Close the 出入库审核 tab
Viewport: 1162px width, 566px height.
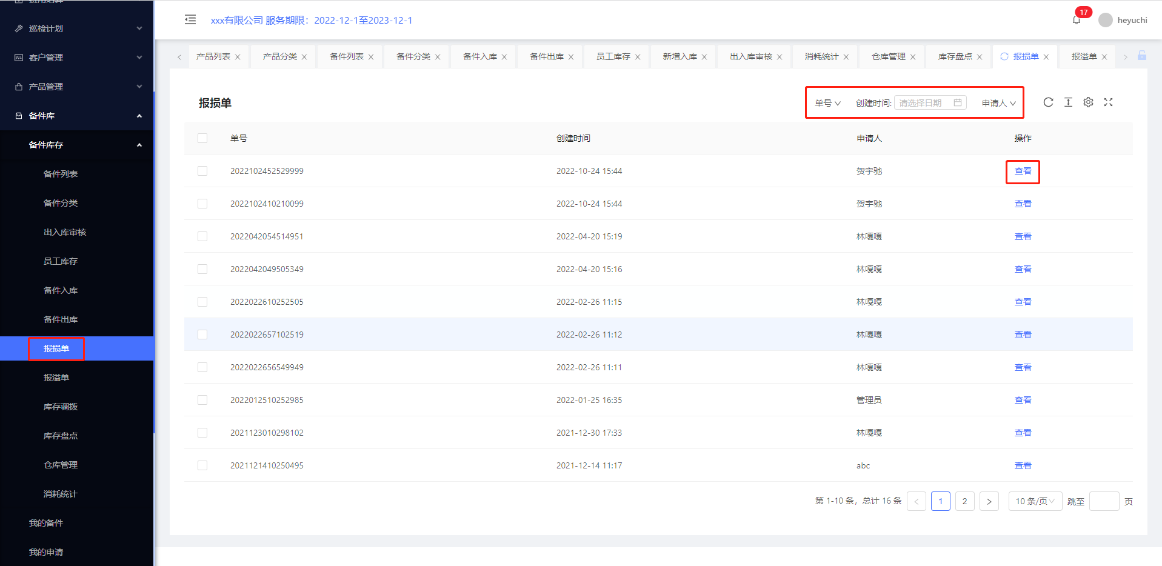tap(780, 57)
